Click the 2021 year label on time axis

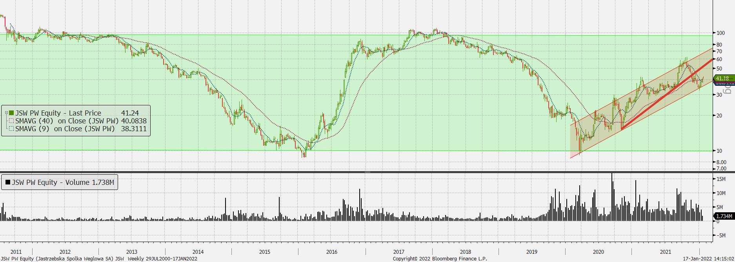(x=666, y=252)
